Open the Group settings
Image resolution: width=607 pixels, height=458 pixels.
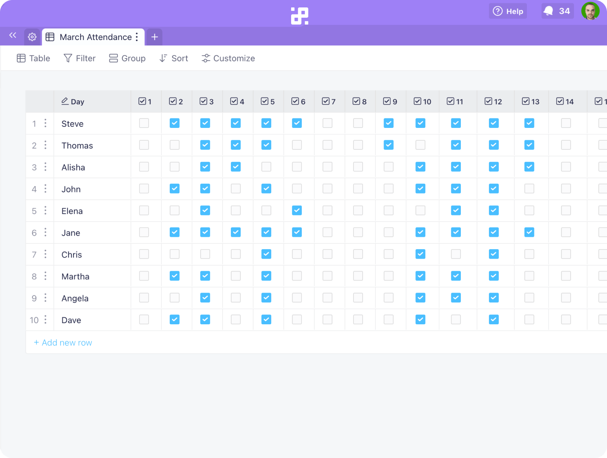tap(127, 58)
